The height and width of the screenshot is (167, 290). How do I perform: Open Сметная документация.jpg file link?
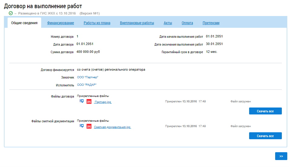tap(112, 127)
